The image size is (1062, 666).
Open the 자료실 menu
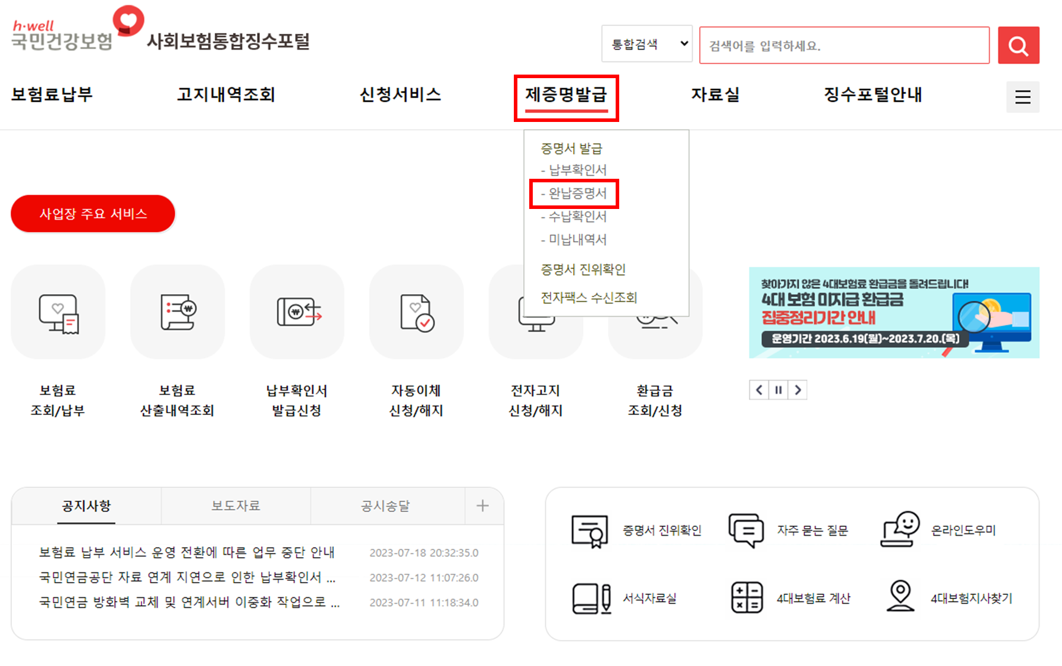coord(716,95)
